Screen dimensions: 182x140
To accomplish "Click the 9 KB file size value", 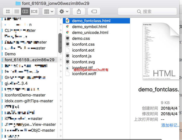I will (x=165, y=103).
